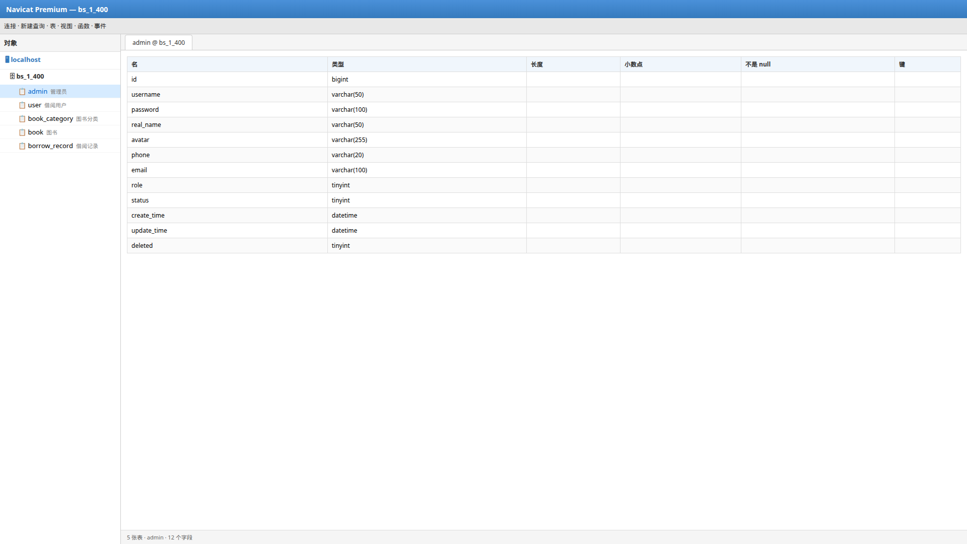Click the 长度 column header
The height and width of the screenshot is (544, 967).
(x=573, y=64)
